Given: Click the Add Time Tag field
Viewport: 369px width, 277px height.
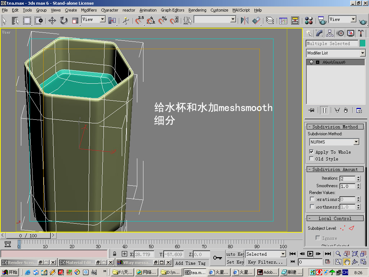Looking at the screenshot, I should coord(190,263).
